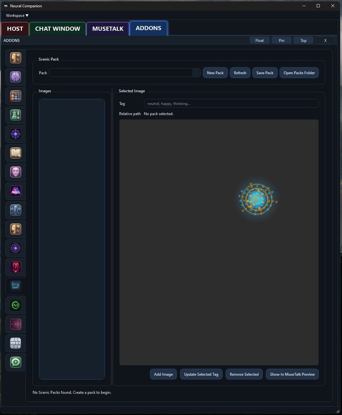Expand the Pack combo box dropdown arrow
This screenshot has height=415, width=342.
pos(197,73)
